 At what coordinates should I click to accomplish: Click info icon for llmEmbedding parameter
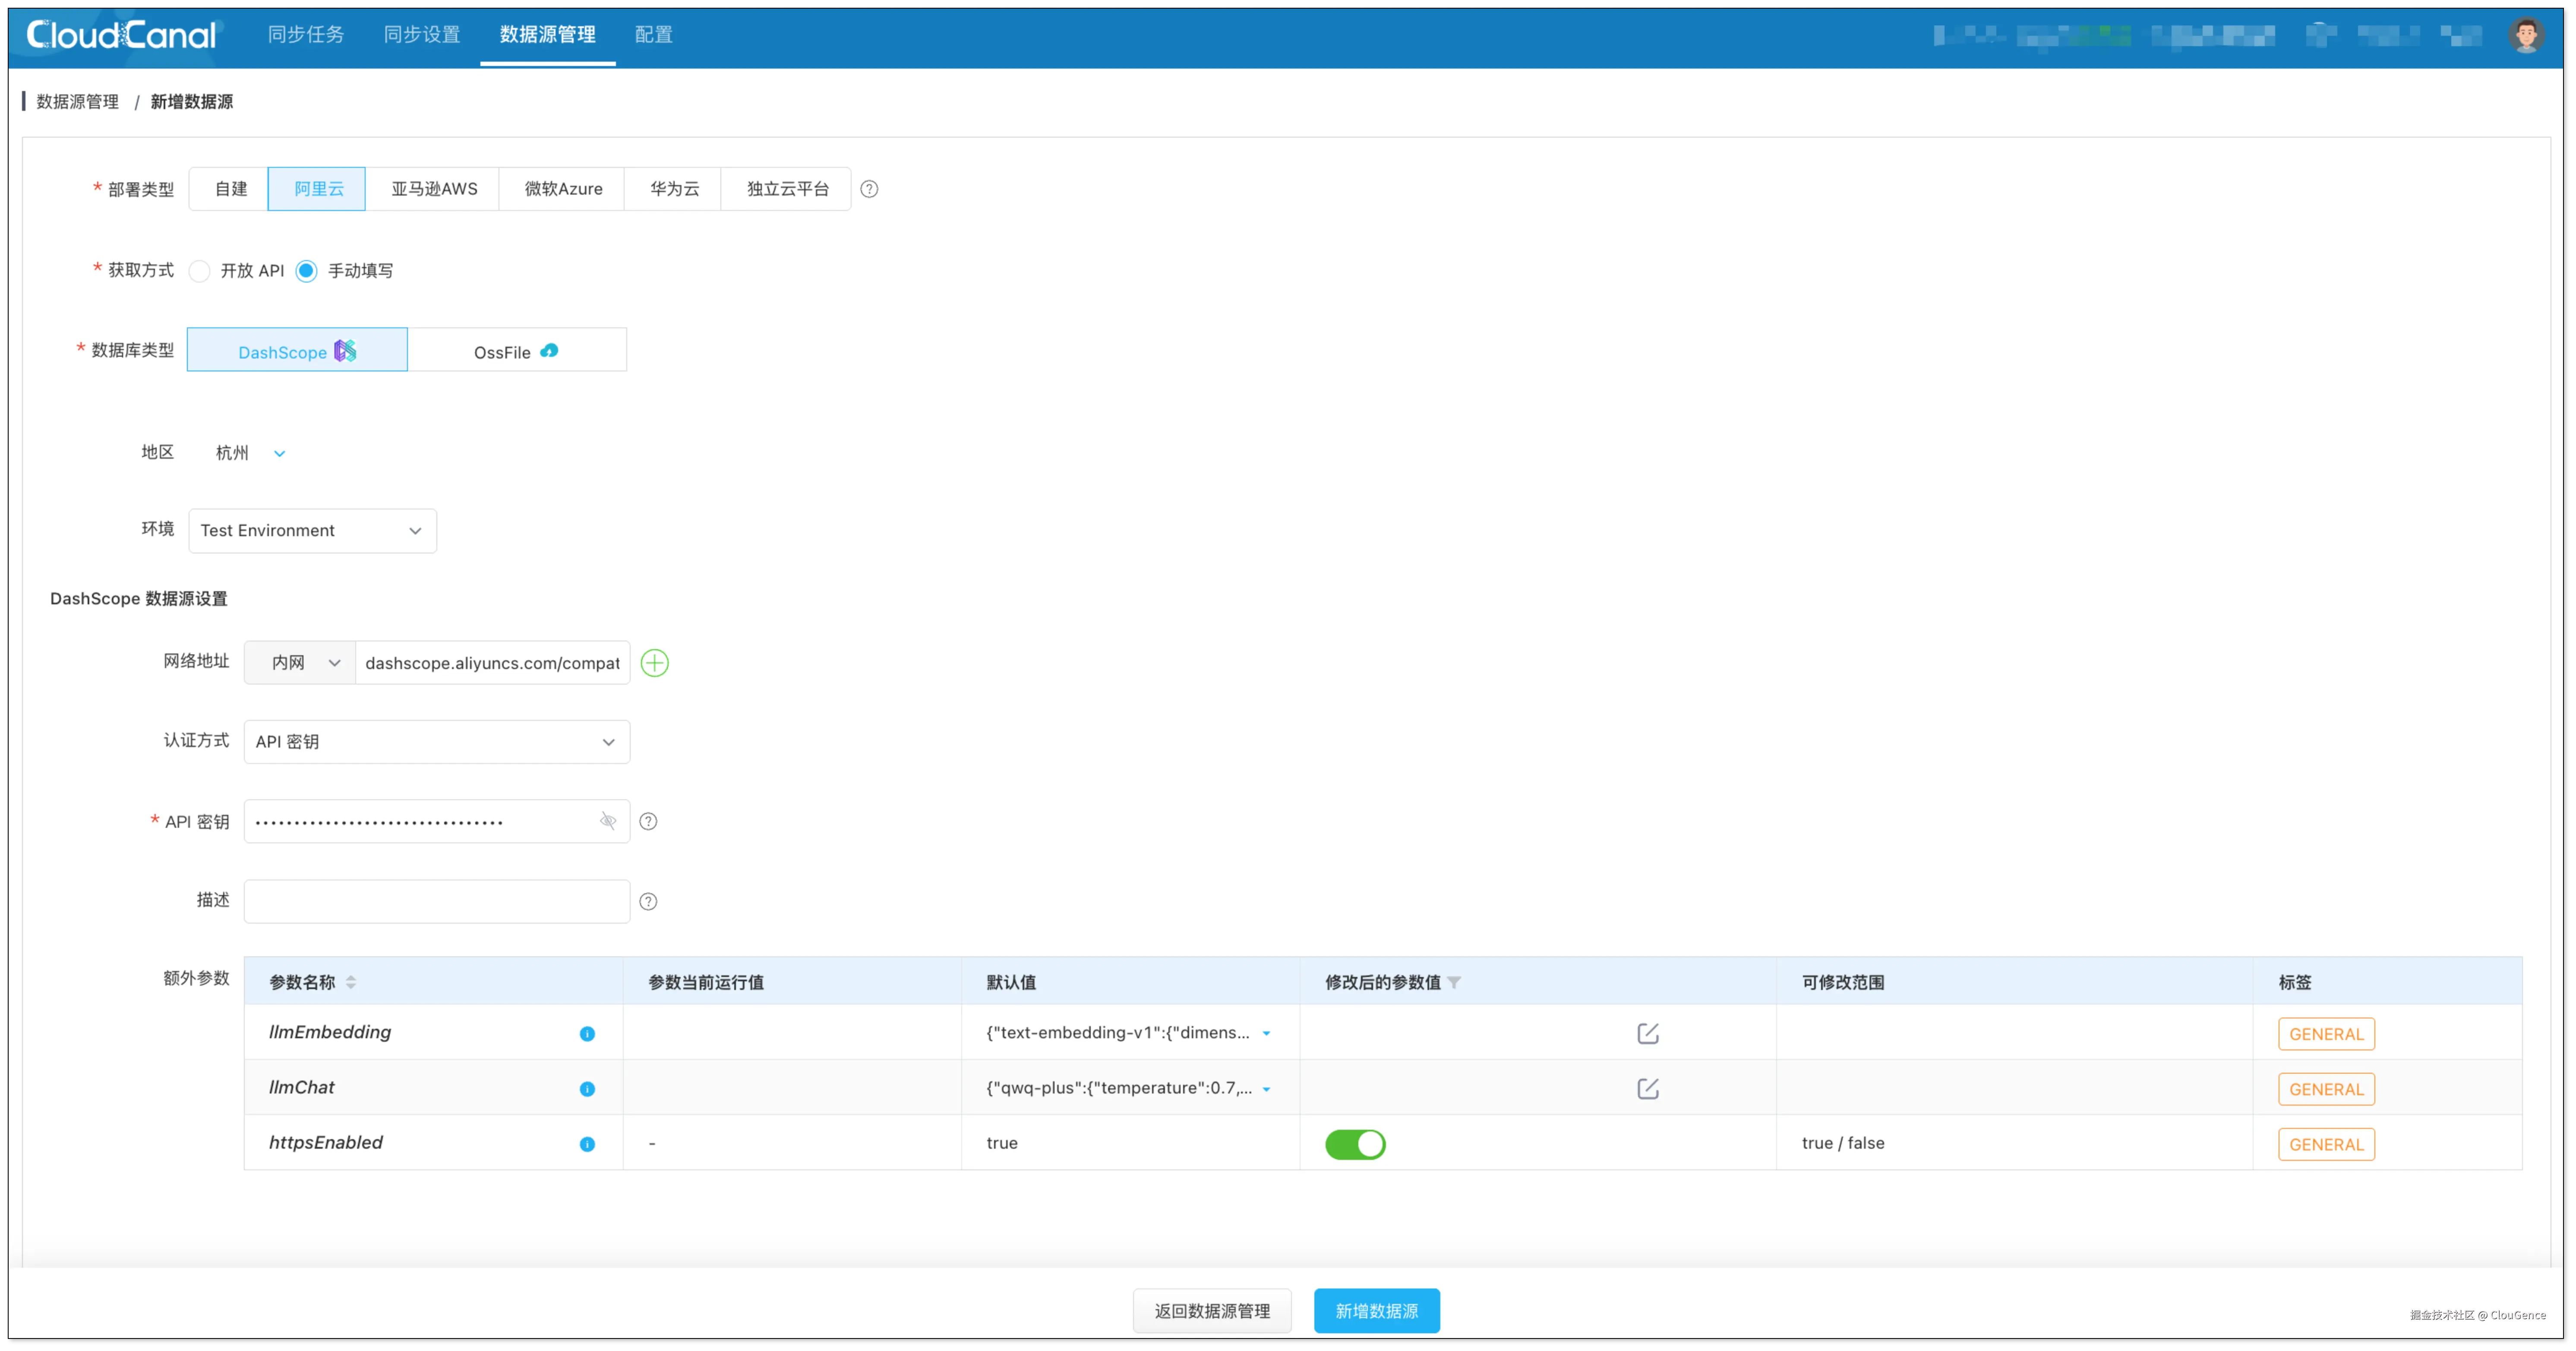587,1033
